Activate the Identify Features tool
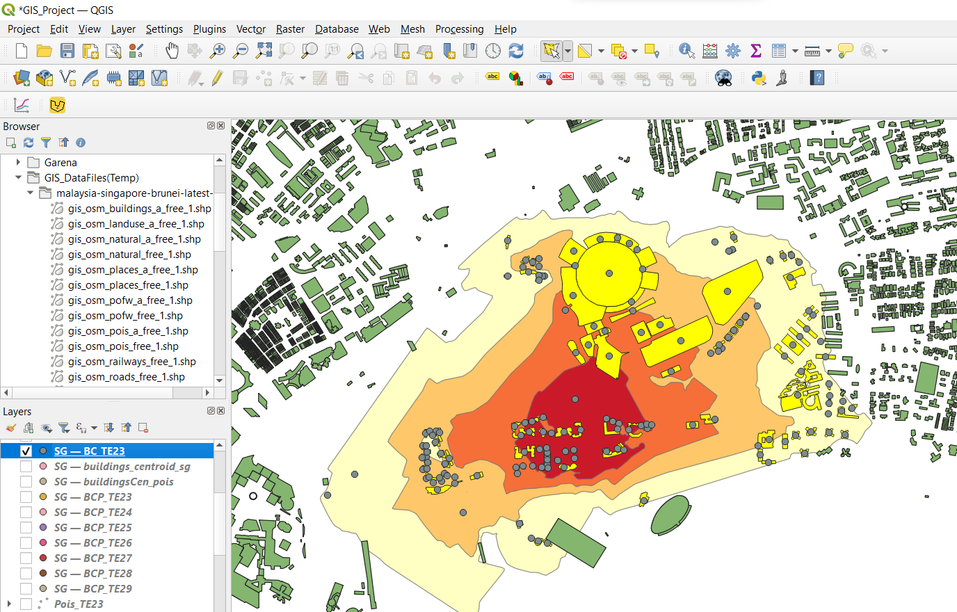The width and height of the screenshot is (957, 612). [x=686, y=51]
